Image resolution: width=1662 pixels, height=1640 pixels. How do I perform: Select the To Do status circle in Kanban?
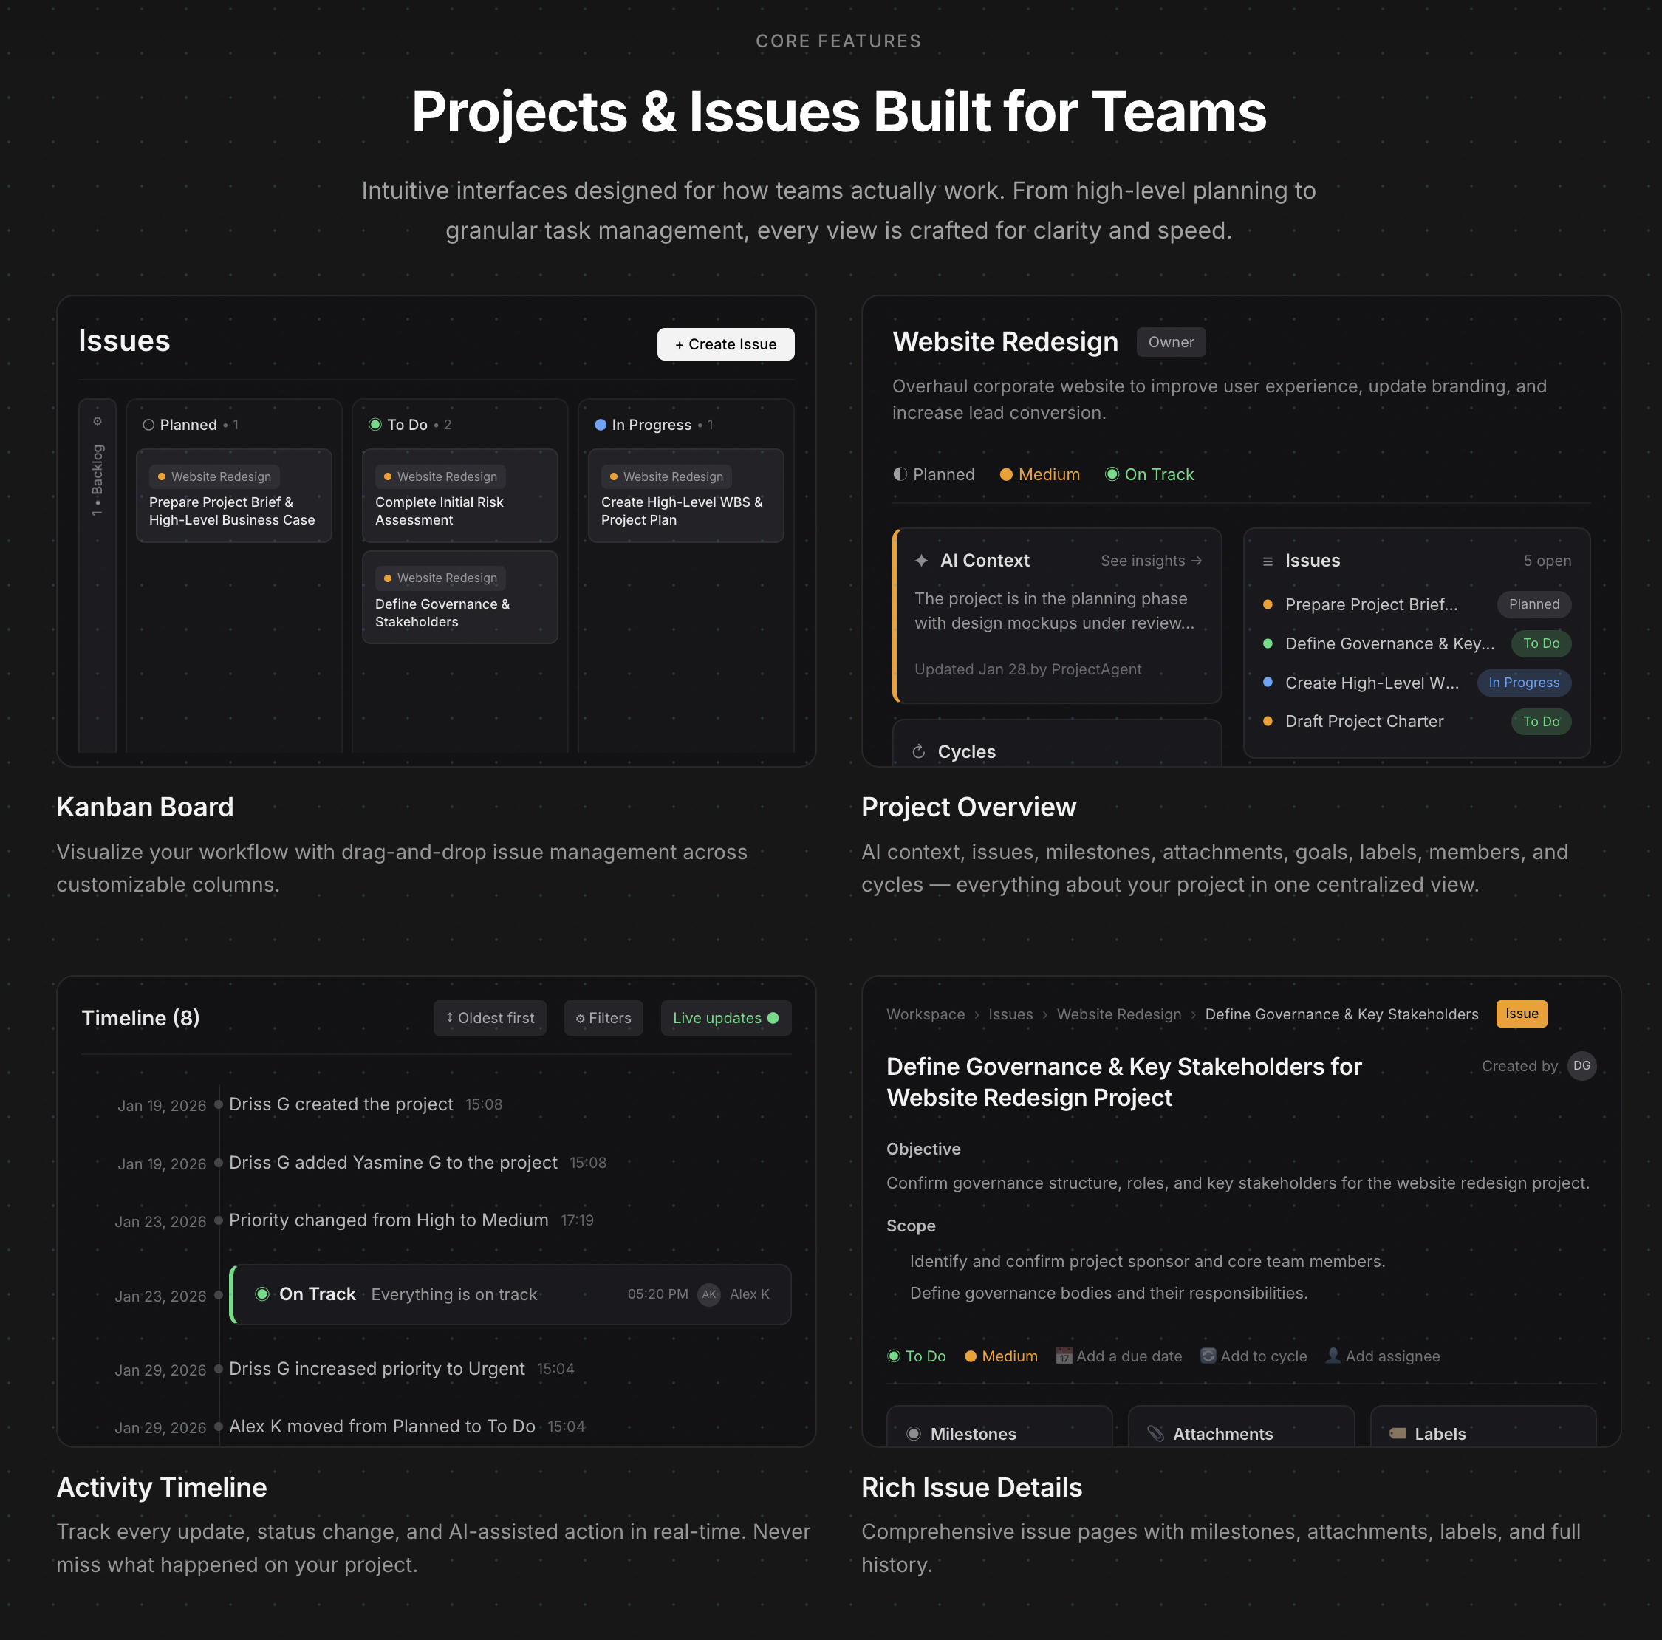pos(375,425)
